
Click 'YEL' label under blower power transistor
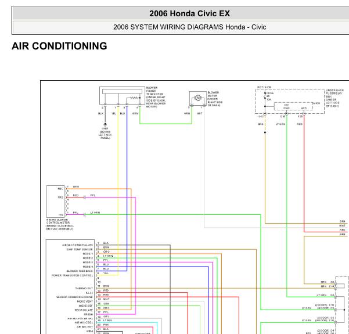pyautogui.click(x=114, y=114)
